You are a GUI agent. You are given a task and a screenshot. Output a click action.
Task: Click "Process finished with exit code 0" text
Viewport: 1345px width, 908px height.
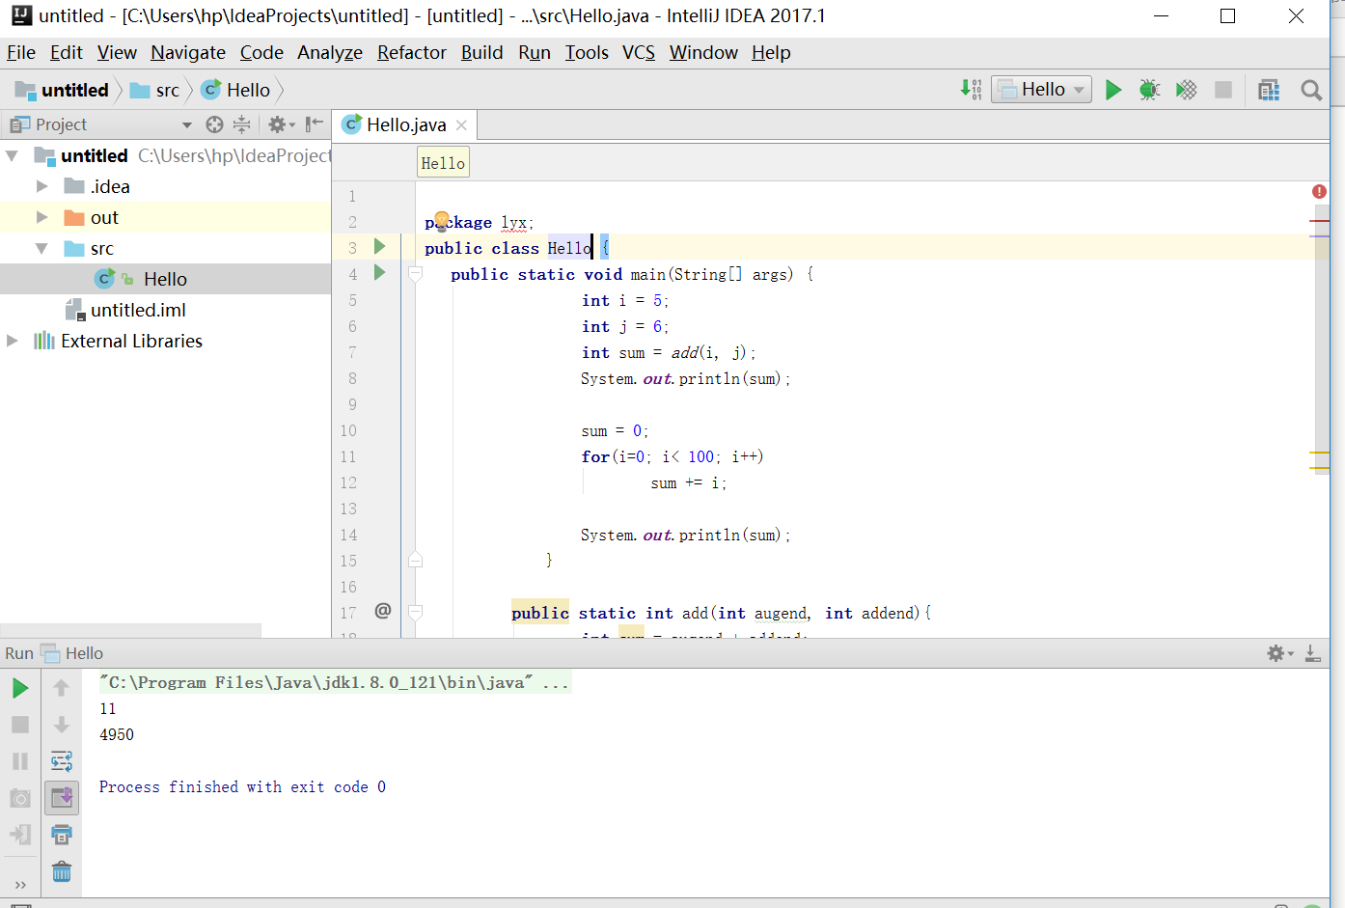[242, 787]
